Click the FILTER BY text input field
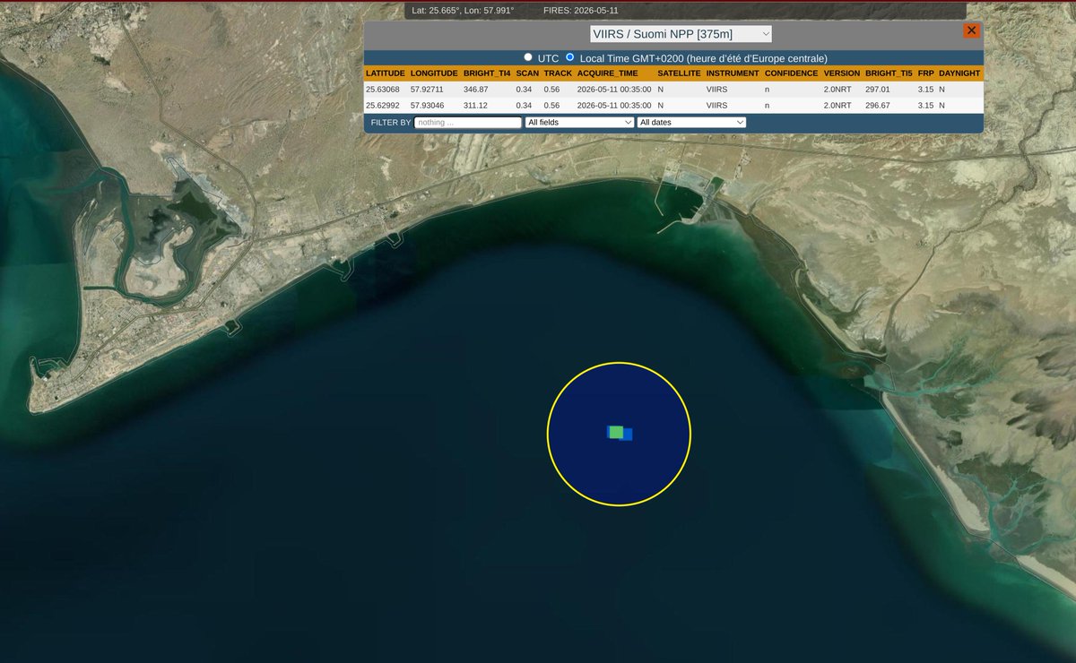Viewport: 1076px width, 663px height. (468, 122)
